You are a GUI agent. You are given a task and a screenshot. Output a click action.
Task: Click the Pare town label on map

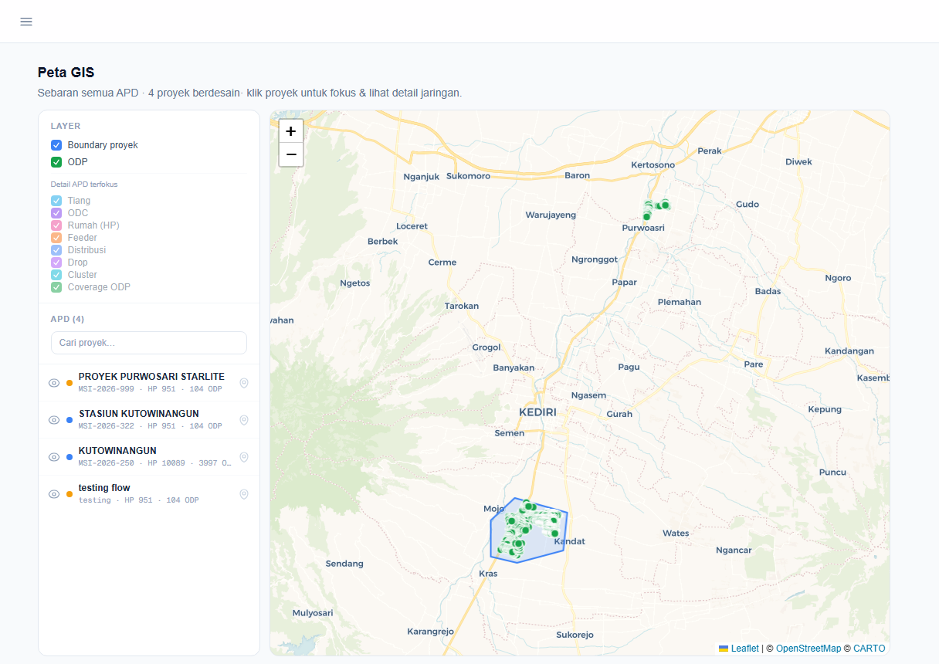coord(753,364)
